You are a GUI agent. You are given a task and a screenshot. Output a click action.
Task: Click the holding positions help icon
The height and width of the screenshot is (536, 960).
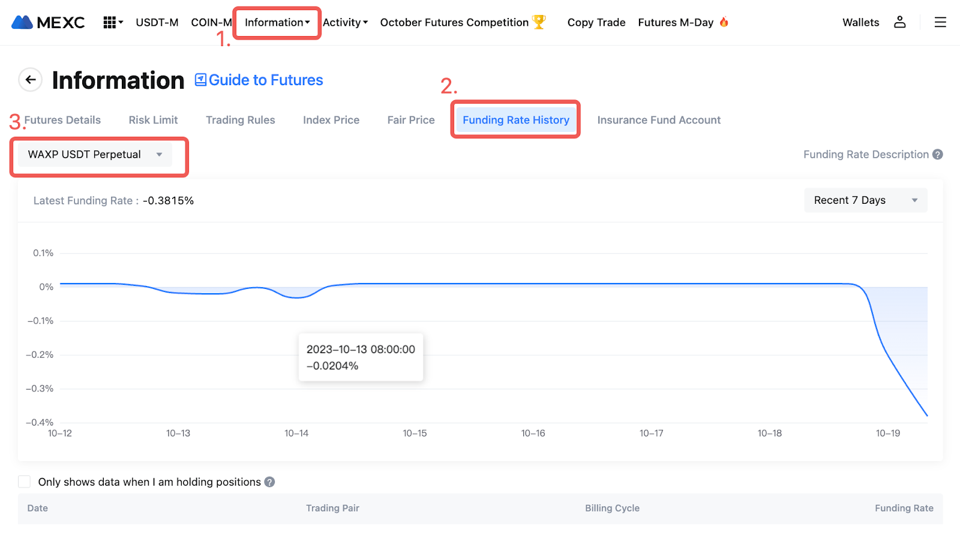pos(270,482)
